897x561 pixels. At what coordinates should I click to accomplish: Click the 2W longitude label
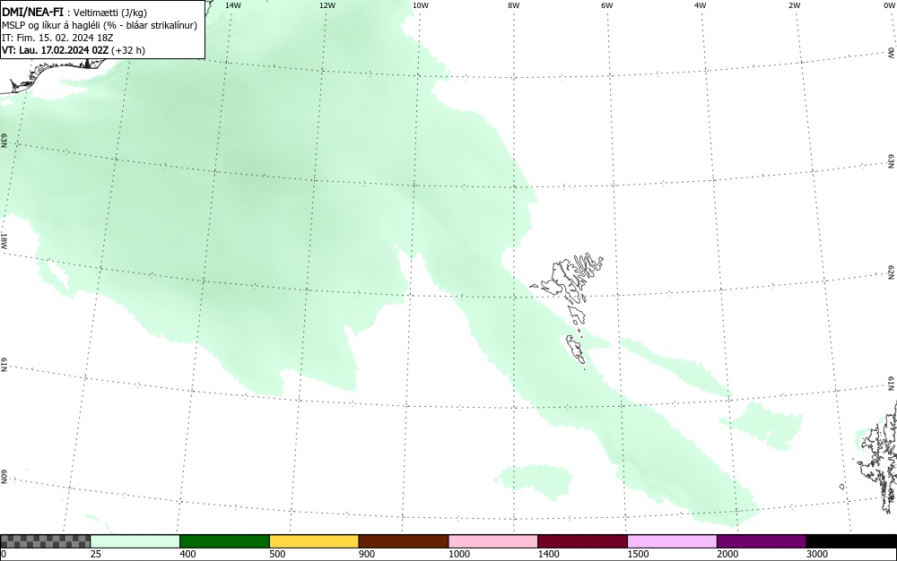pos(794,5)
